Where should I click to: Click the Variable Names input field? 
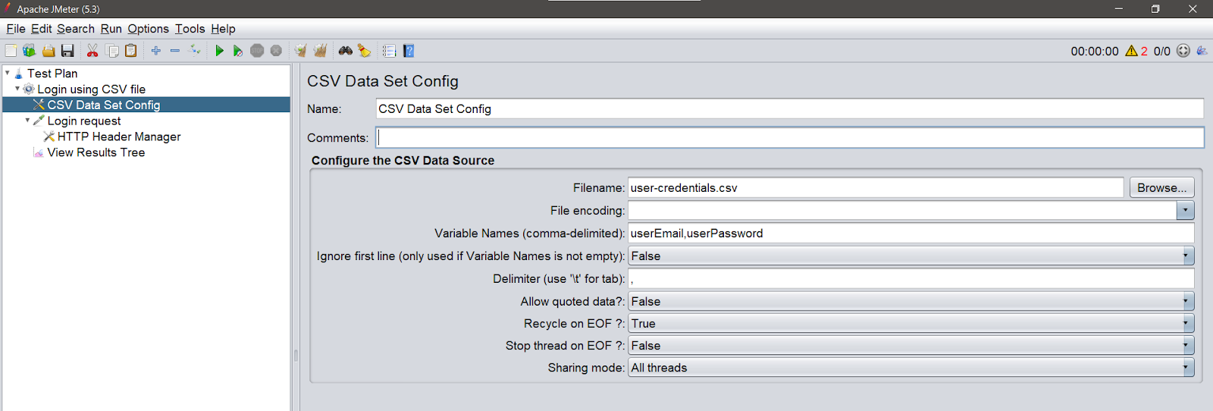click(x=911, y=234)
